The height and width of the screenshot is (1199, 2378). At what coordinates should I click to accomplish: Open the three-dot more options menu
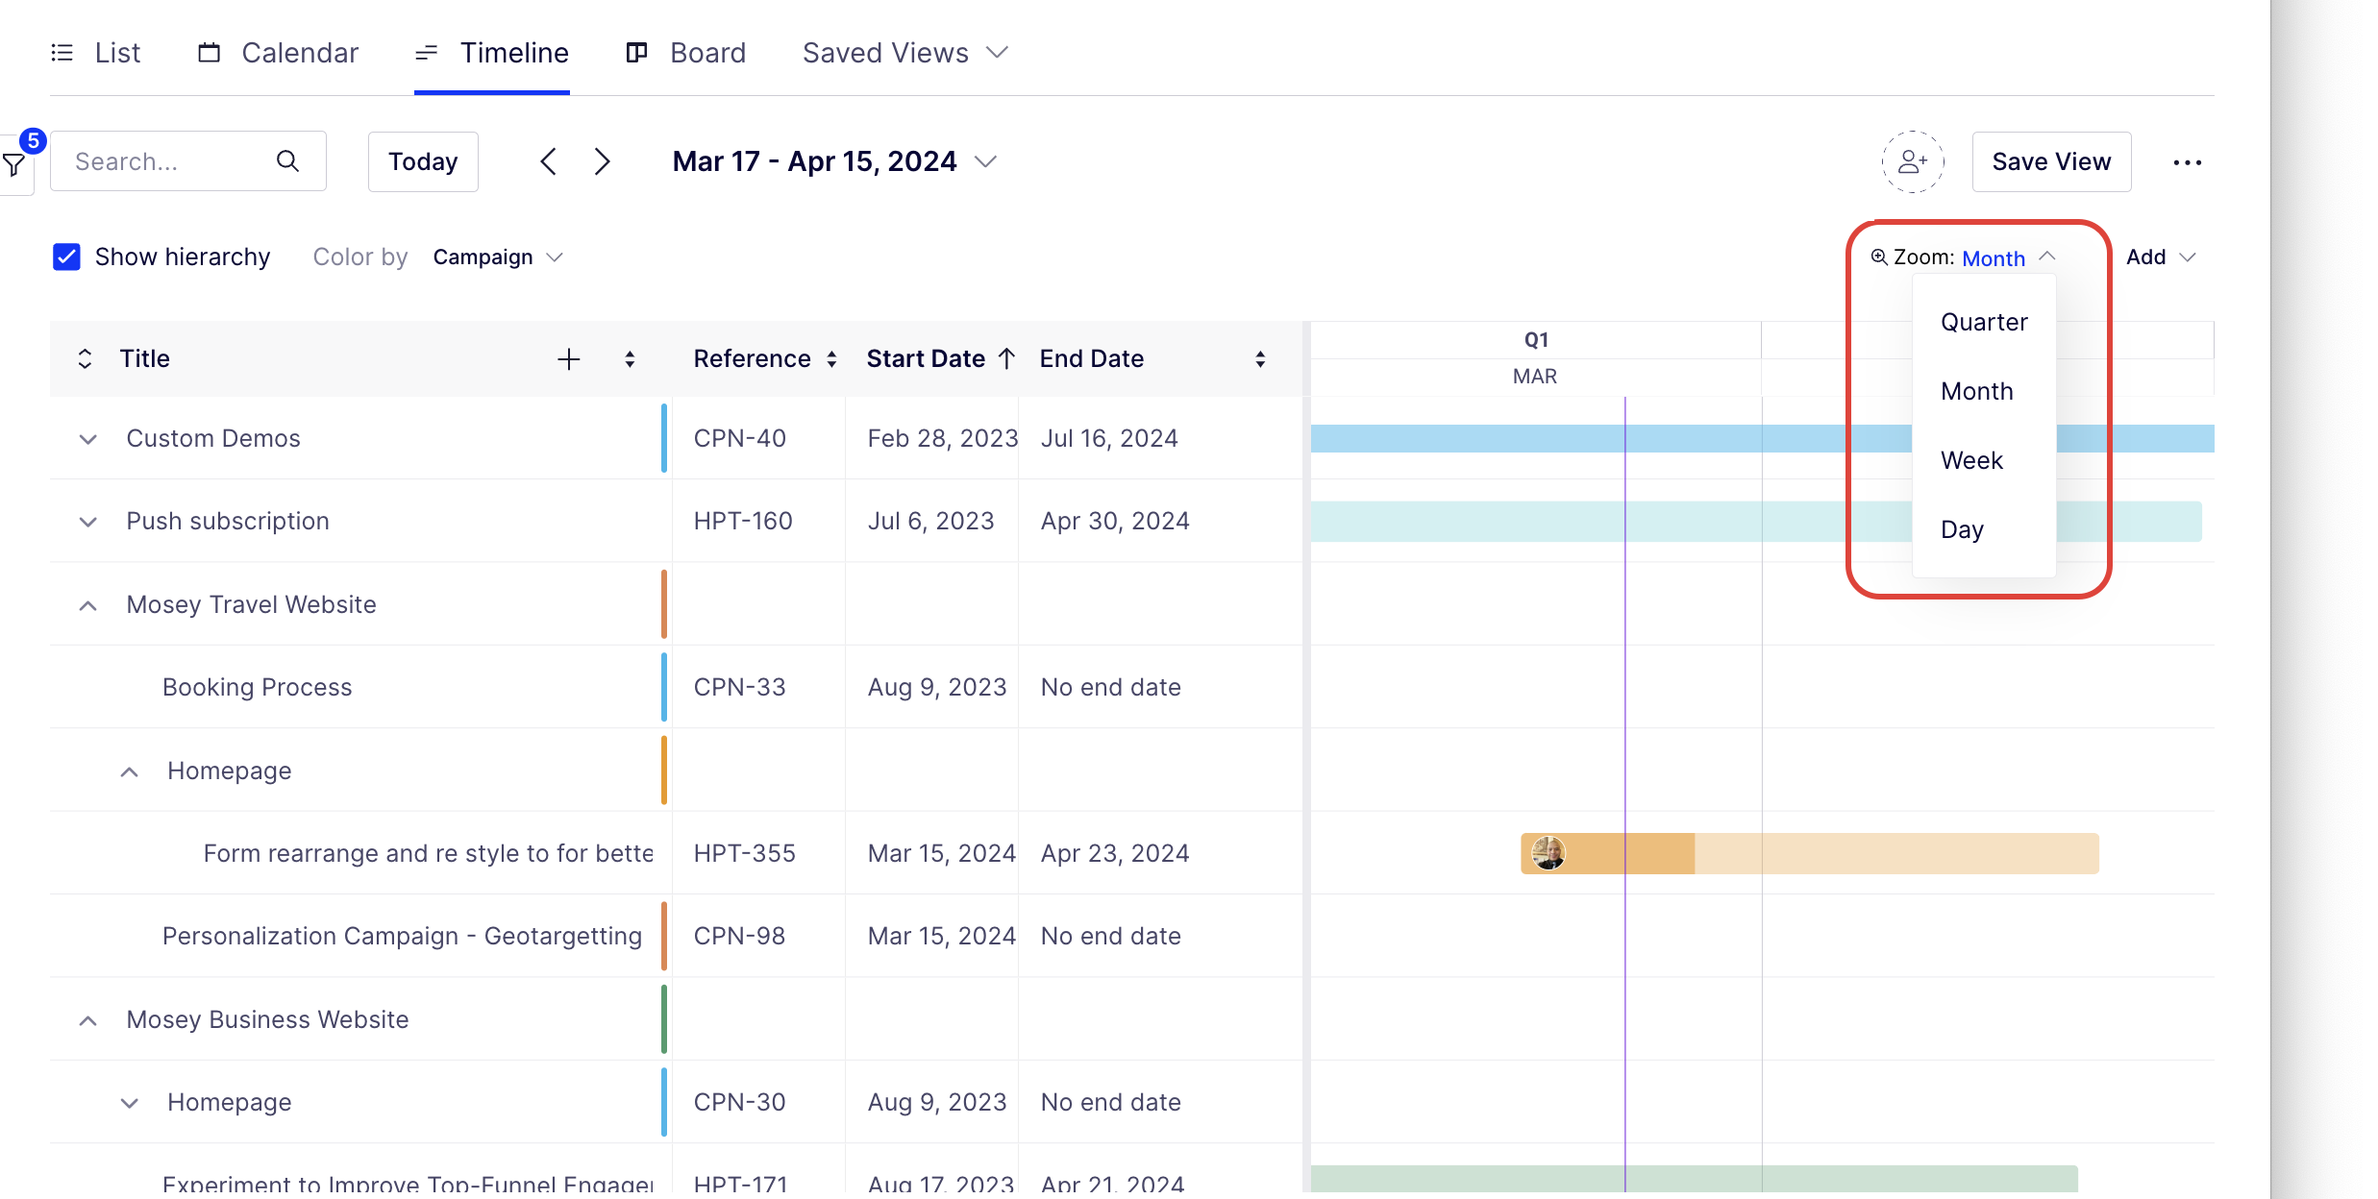pos(2188,162)
